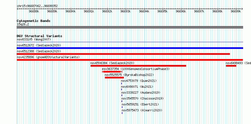The width and height of the screenshot is (251, 124).
Task: Select the red esv3637354 bar with whiskers
Action: point(112,72)
